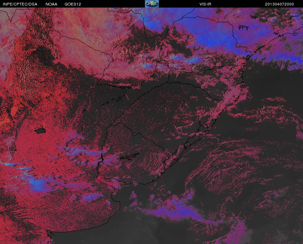Screen dimensions: 303x244
Task: Select the INPE/CPTEC/DSA header text
Action: 20,4
